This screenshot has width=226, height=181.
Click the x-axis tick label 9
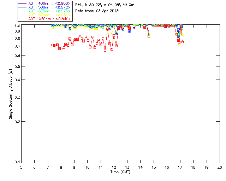click(74, 167)
